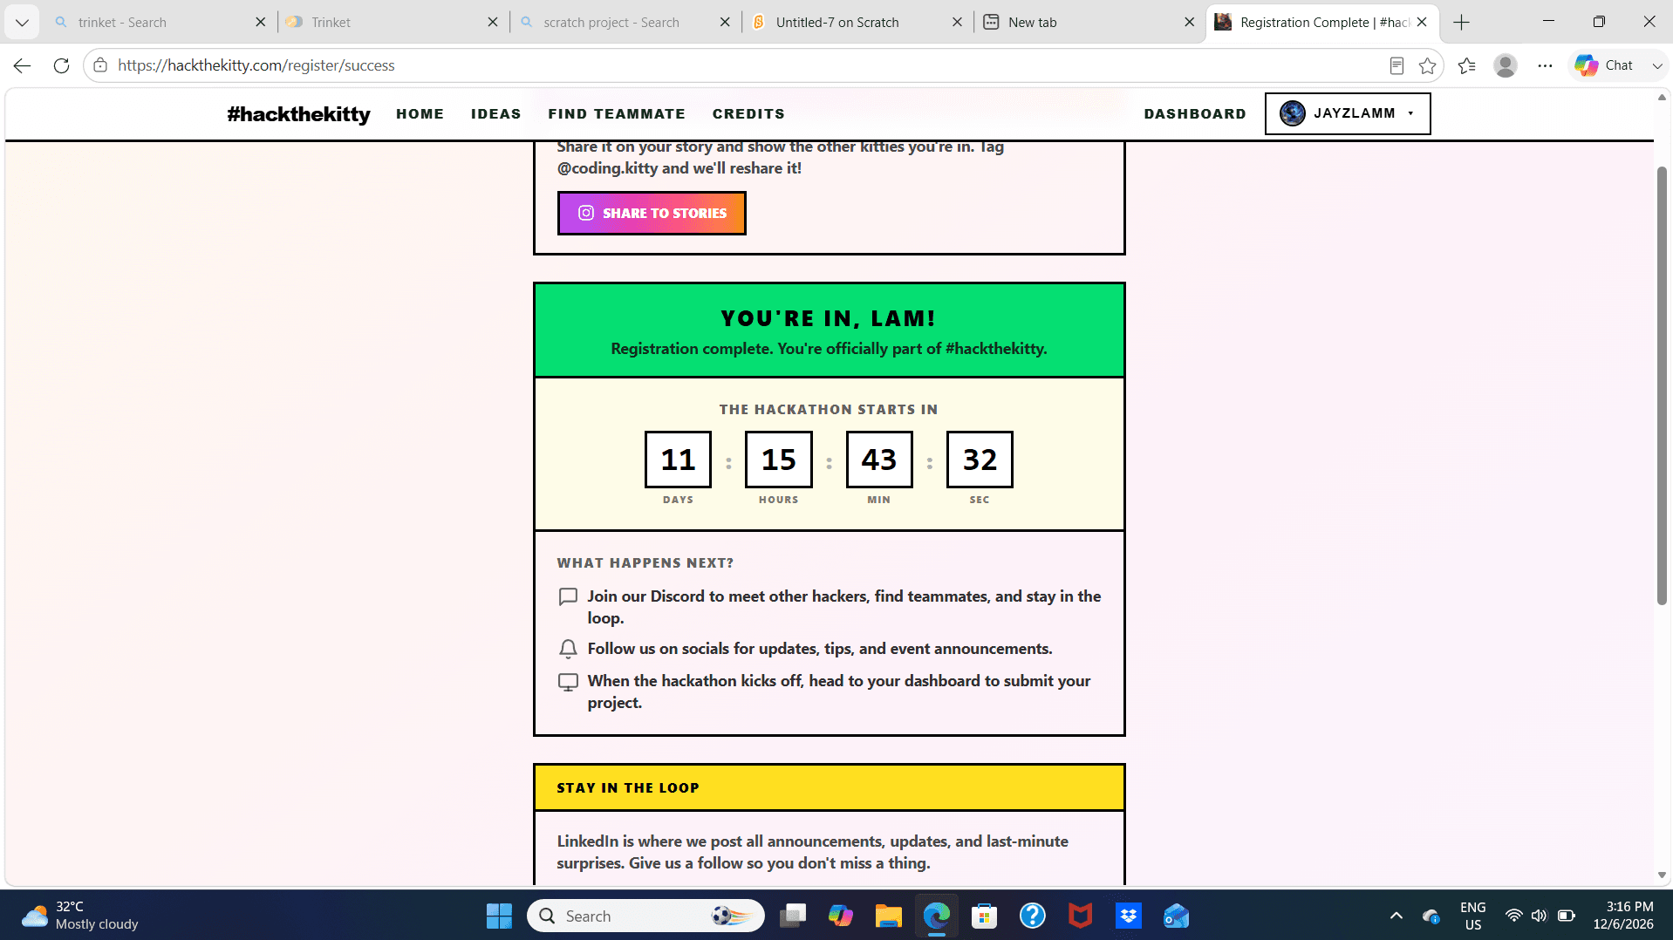Open the favorites list icon
The width and height of the screenshot is (1673, 940).
pyautogui.click(x=1466, y=65)
